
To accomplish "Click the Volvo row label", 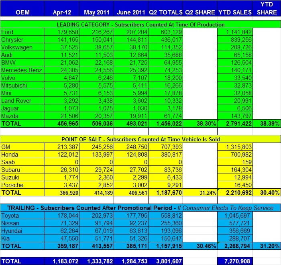I will pos(8,78).
